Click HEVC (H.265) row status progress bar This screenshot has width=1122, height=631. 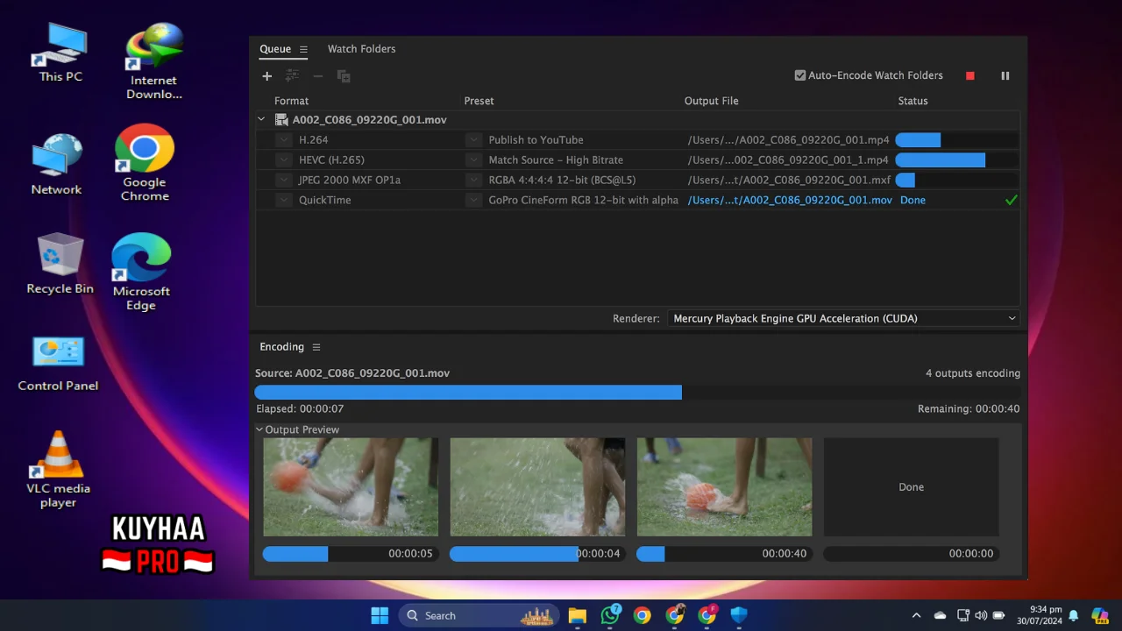tap(956, 160)
